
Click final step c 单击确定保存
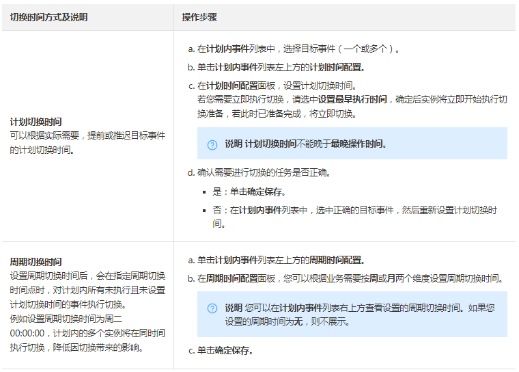[221, 350]
